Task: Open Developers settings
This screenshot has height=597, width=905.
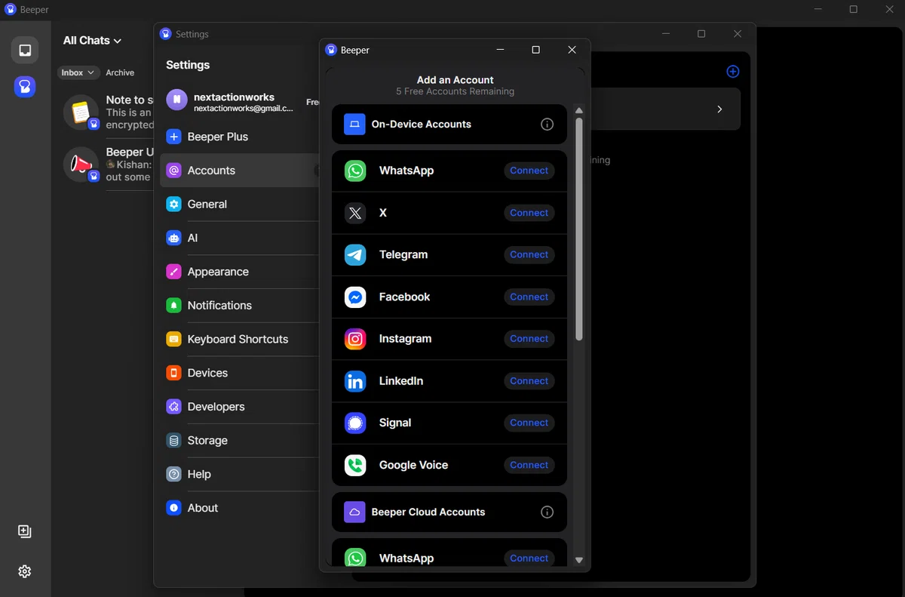Action: 238,407
